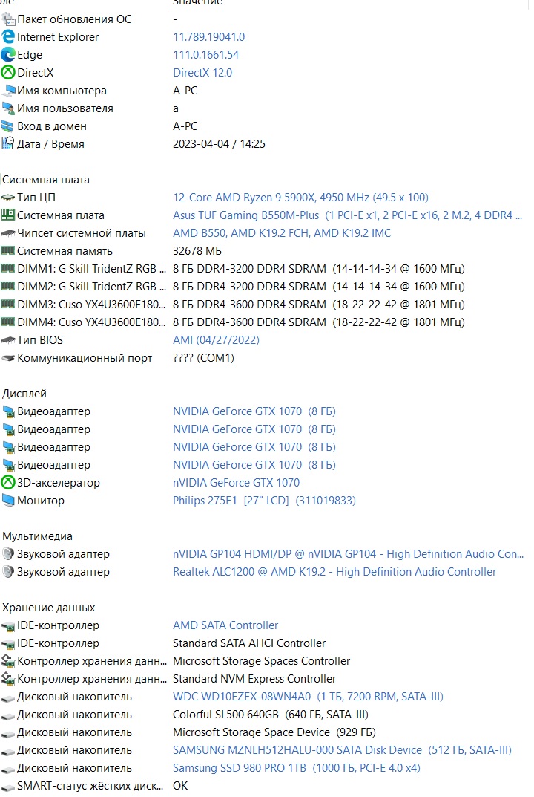Screen dimensions: 534x797
Task: Open the 12-Core AMD Ryzen 9 5900X link
Action: pyautogui.click(x=300, y=198)
